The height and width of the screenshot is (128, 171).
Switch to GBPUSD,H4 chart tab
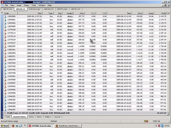click(48, 9)
